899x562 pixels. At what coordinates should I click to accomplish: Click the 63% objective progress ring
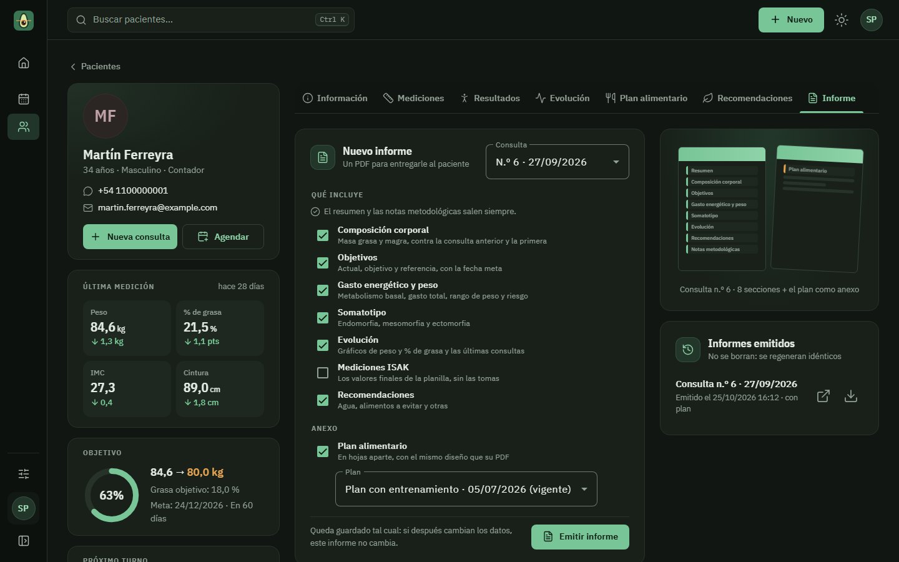click(112, 495)
